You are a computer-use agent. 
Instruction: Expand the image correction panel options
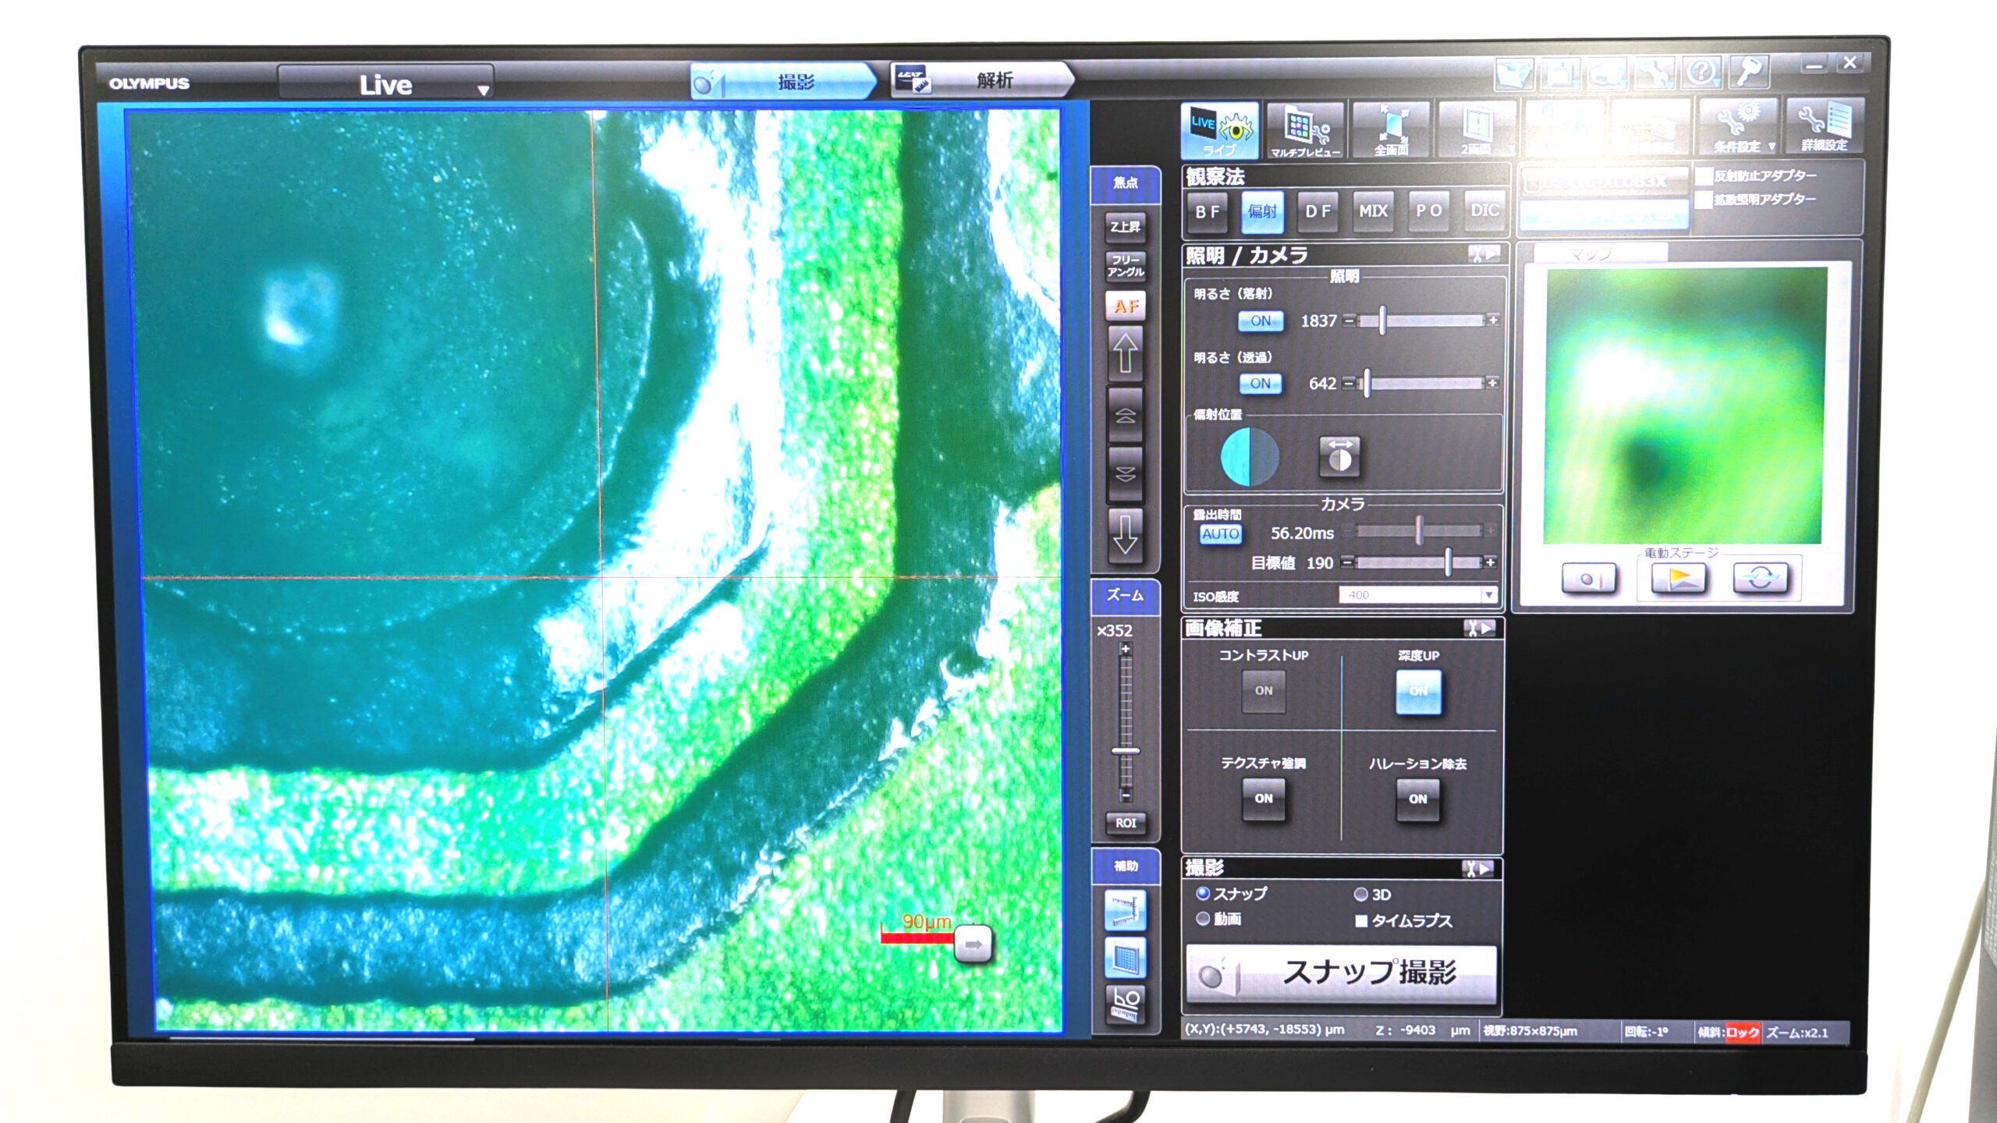(x=1480, y=629)
